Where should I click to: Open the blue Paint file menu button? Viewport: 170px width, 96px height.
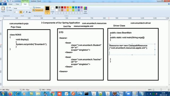click(x=3, y=4)
